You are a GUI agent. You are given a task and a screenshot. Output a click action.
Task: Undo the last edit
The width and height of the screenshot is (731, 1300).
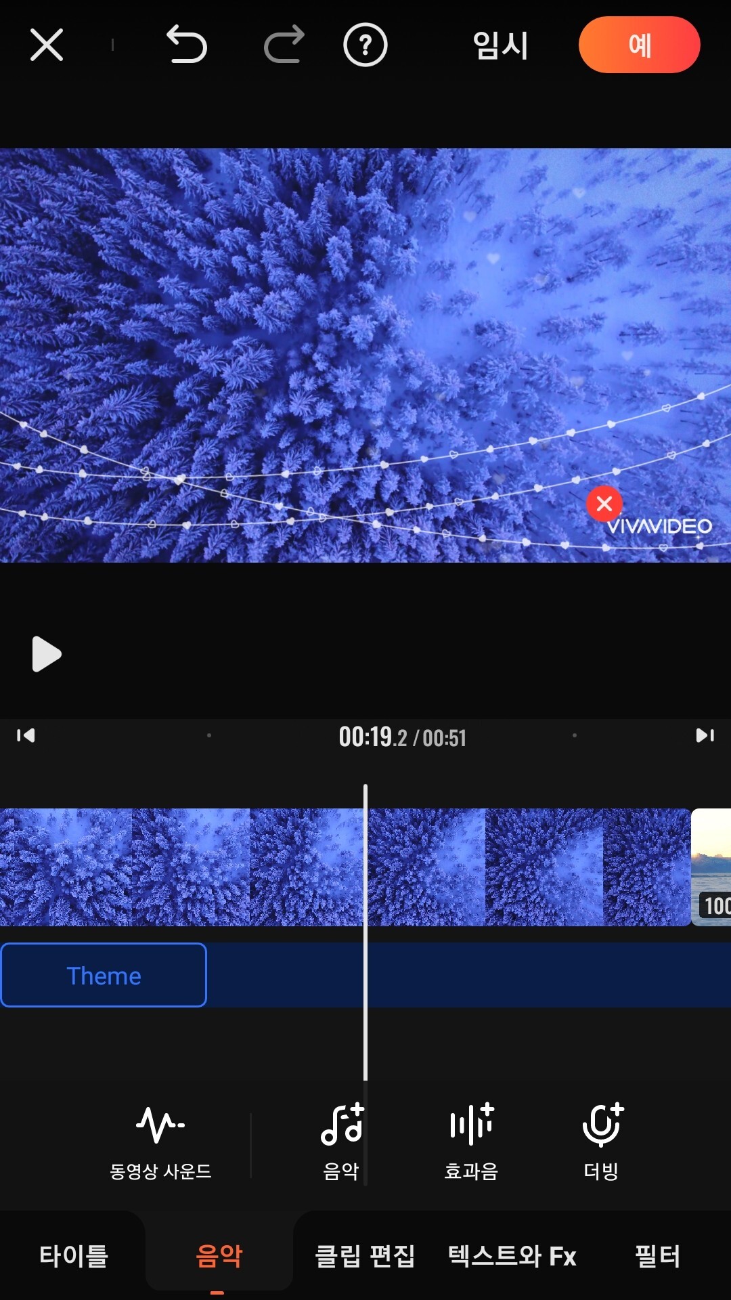186,45
